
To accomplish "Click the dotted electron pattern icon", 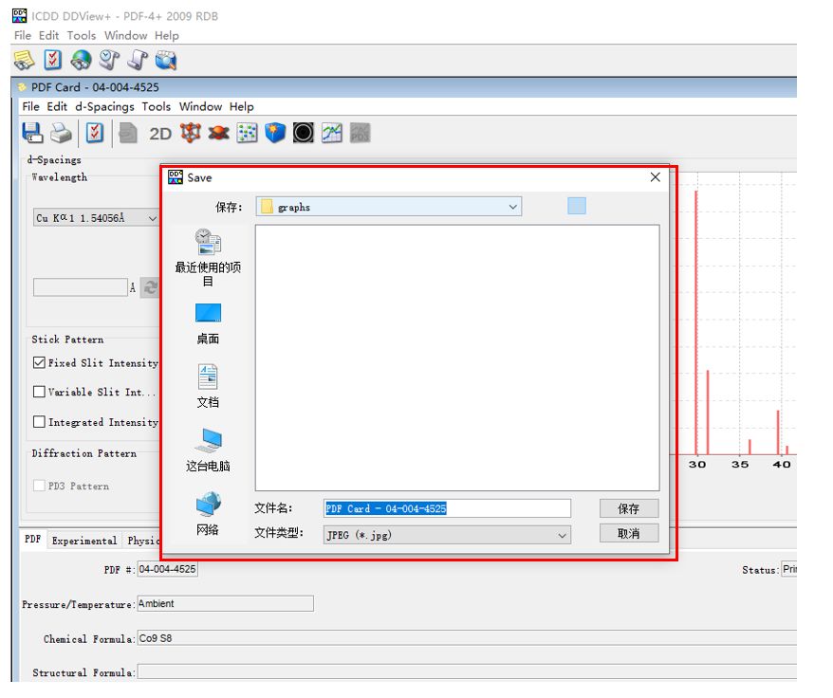I will pos(247,133).
